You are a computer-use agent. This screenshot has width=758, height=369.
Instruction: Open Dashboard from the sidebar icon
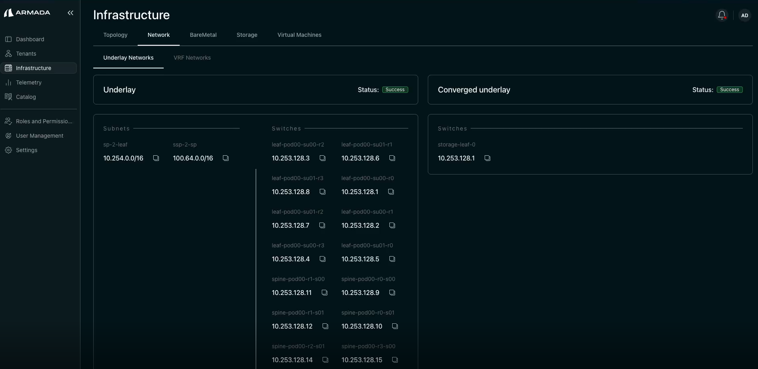8,39
